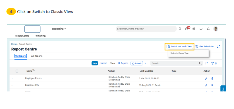Screen dimensions: 234x109
Task: Open the Reporting module dropdown
Action: point(59,29)
